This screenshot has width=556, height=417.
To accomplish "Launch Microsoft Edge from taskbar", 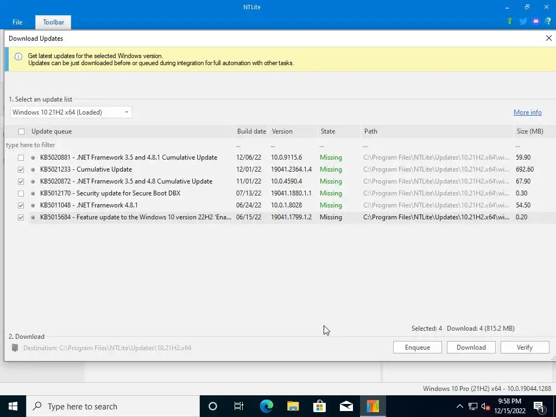I will pos(266,406).
